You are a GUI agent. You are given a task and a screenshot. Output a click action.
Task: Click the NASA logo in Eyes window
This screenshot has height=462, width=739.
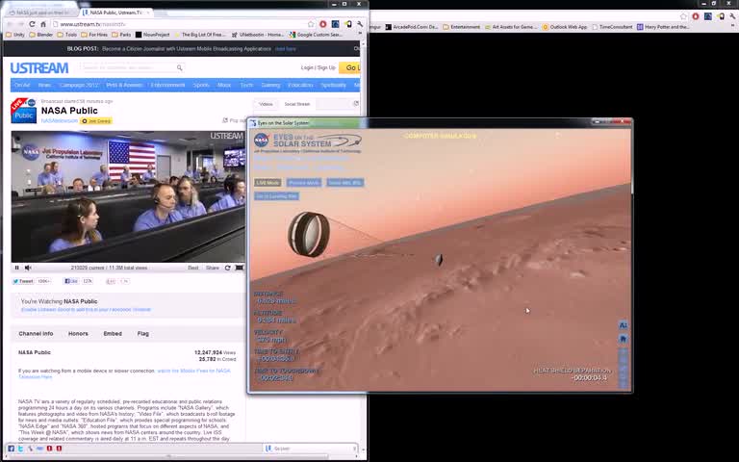(262, 140)
